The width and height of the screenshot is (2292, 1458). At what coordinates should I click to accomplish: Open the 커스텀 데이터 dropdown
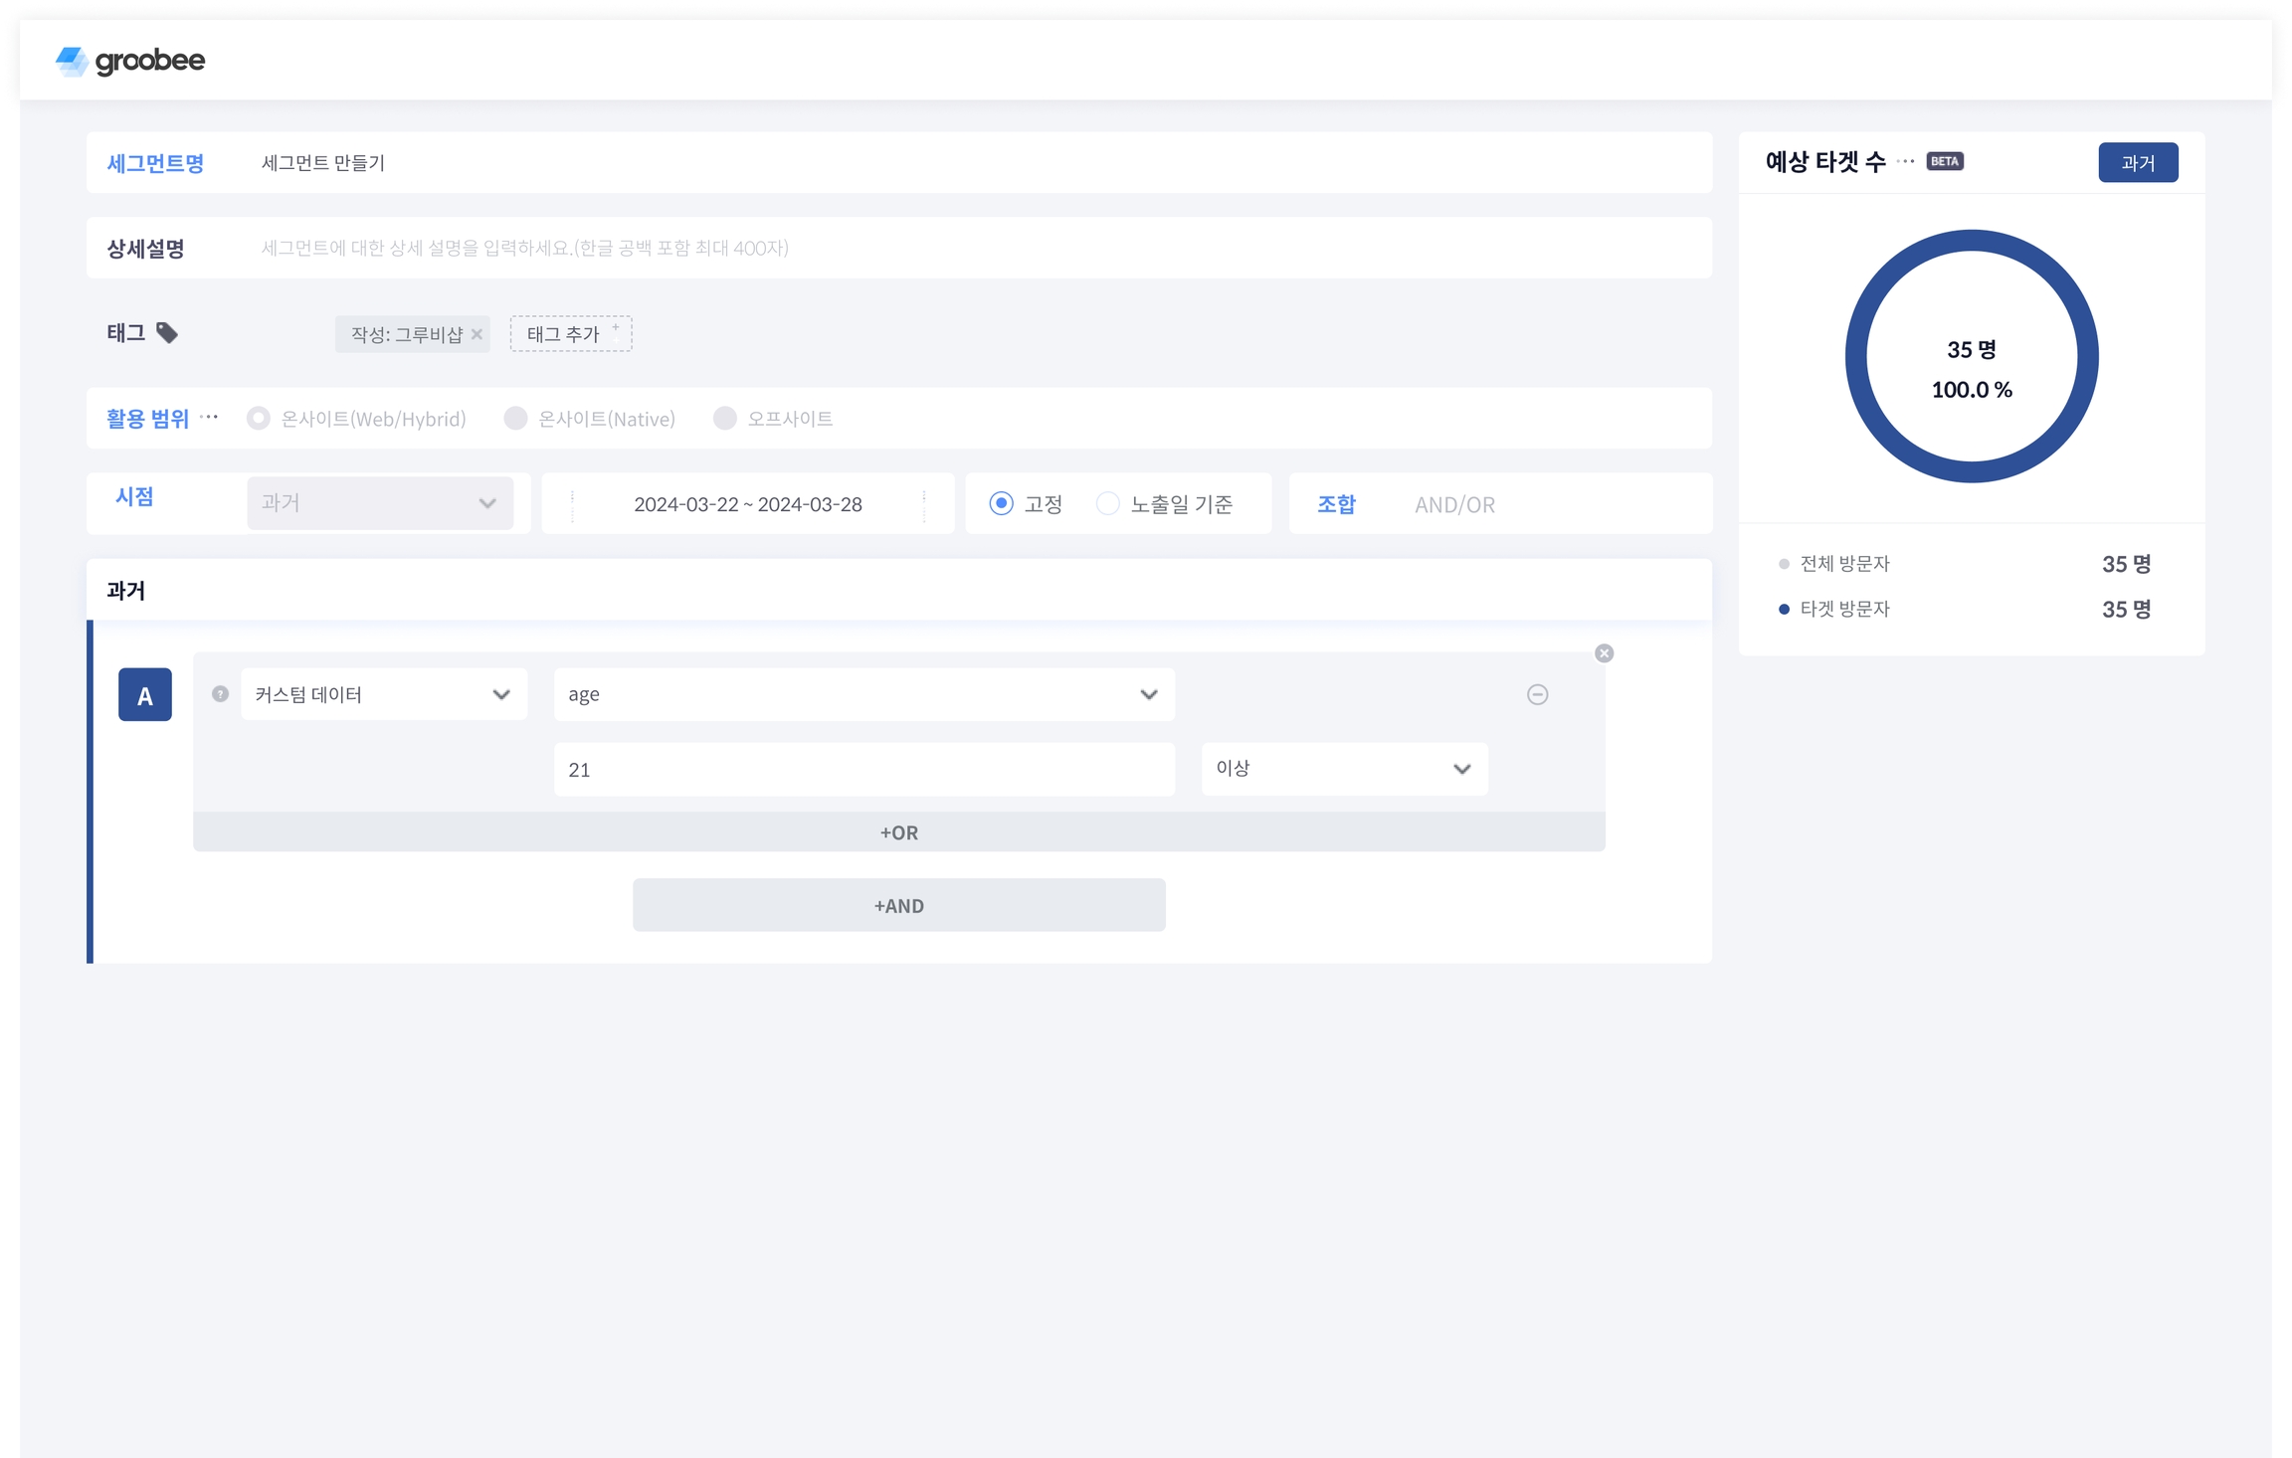383,694
